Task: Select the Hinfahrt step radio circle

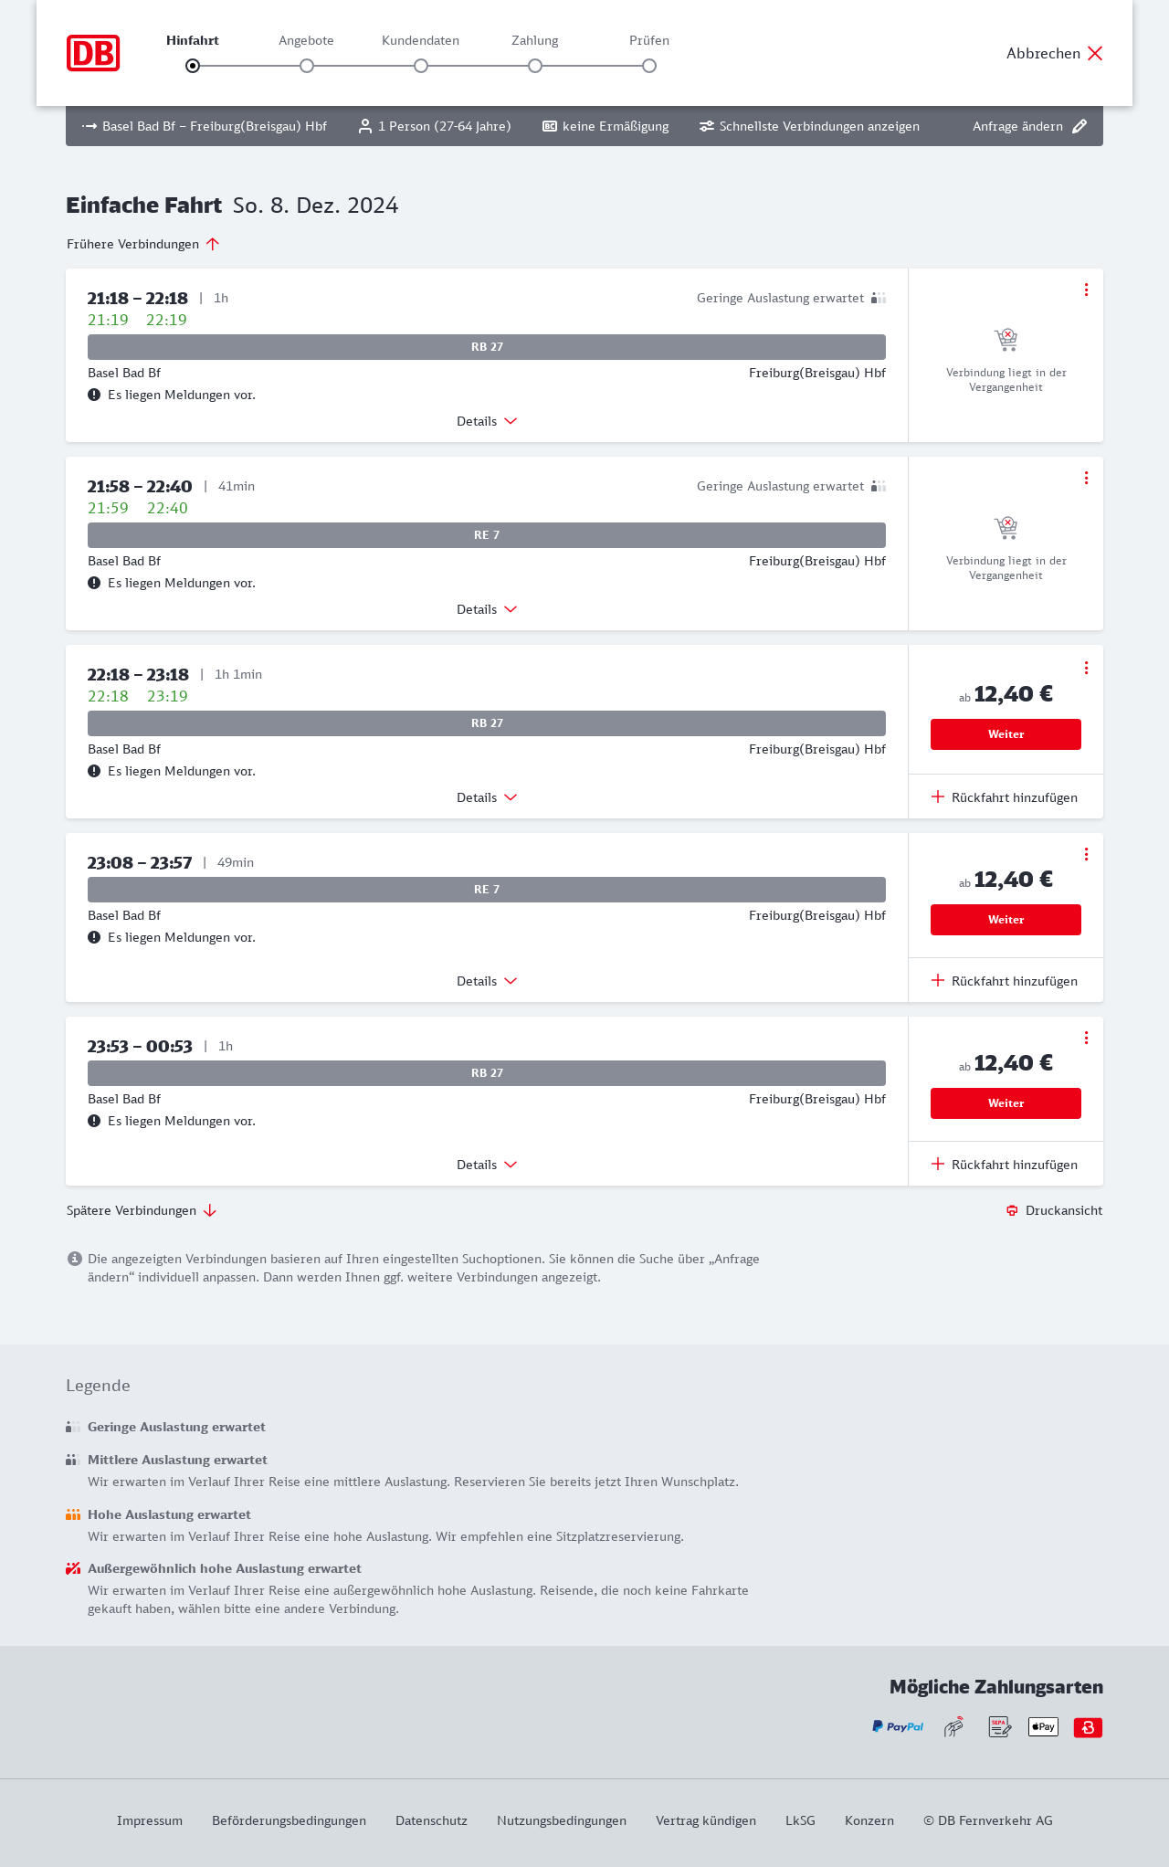Action: coord(193,66)
